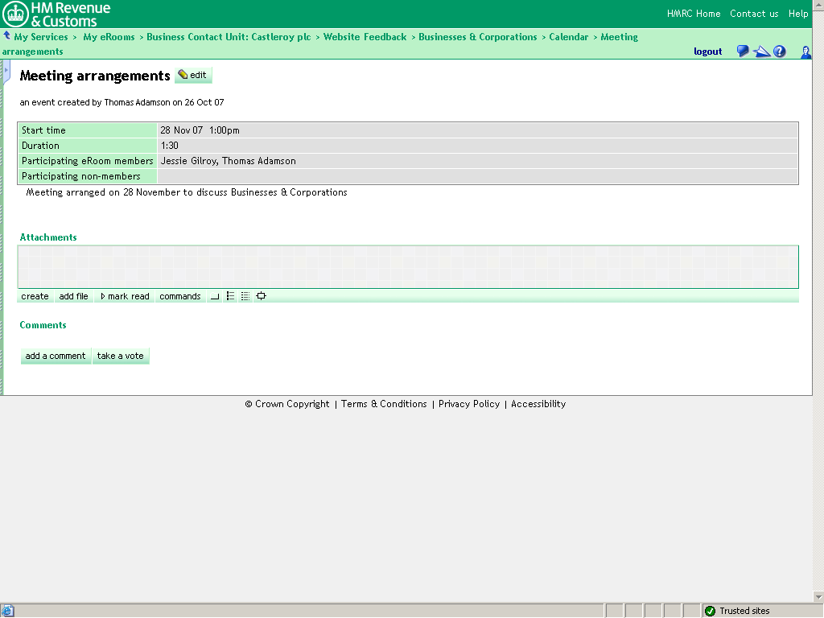The width and height of the screenshot is (824, 618).
Task: Expand the mark read option
Action: [125, 296]
